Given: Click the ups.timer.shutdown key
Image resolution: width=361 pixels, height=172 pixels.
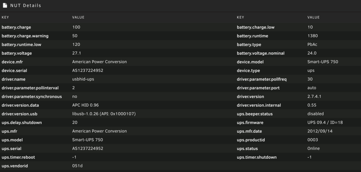Looking at the screenshot, I should tap(257, 157).
